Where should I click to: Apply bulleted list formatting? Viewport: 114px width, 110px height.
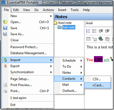click(x=94, y=31)
